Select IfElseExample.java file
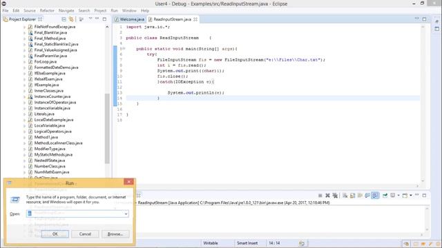This screenshot has height=248, width=442. (50, 74)
